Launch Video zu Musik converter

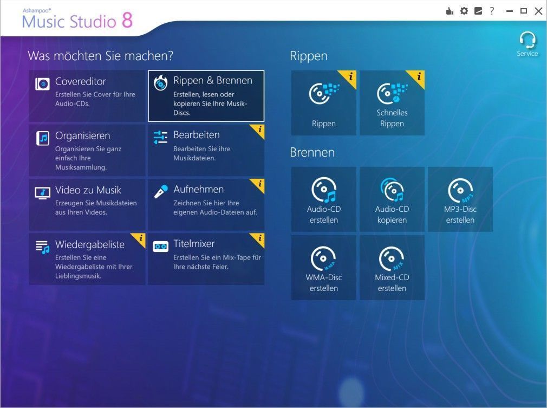coord(87,205)
